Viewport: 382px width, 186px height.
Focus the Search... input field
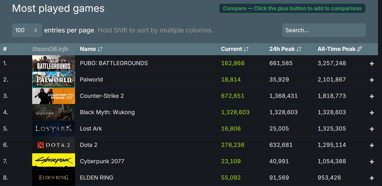tap(324, 30)
